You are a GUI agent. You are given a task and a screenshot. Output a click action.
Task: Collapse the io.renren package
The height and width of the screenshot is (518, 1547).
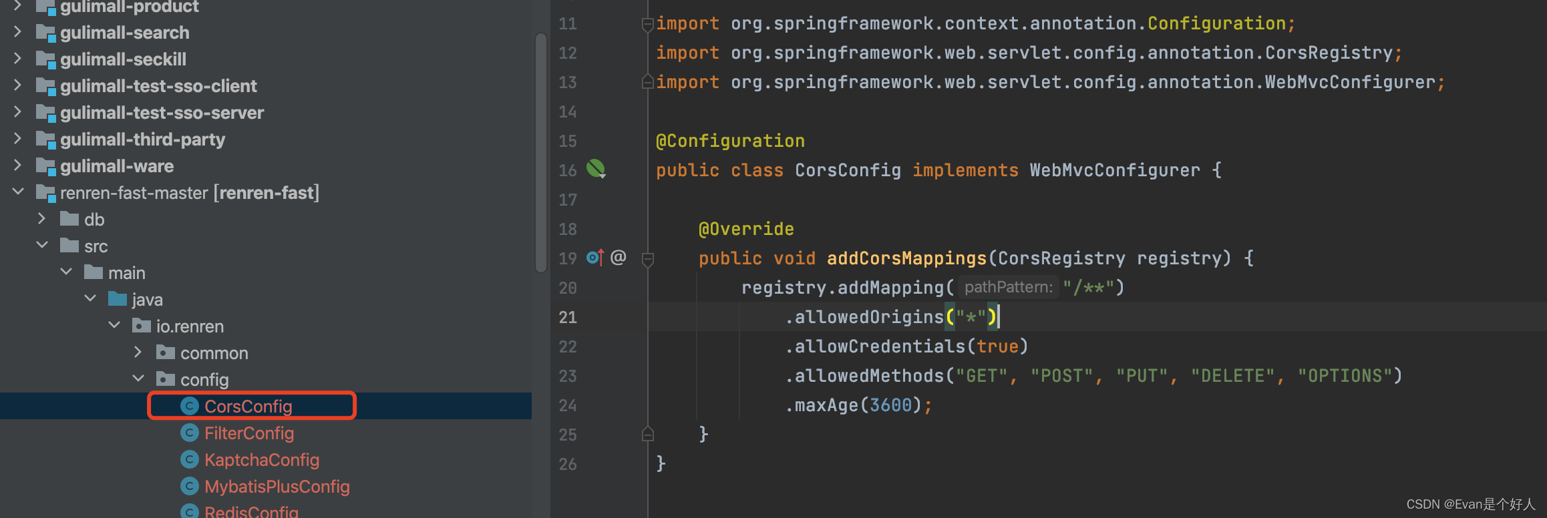[x=114, y=325]
